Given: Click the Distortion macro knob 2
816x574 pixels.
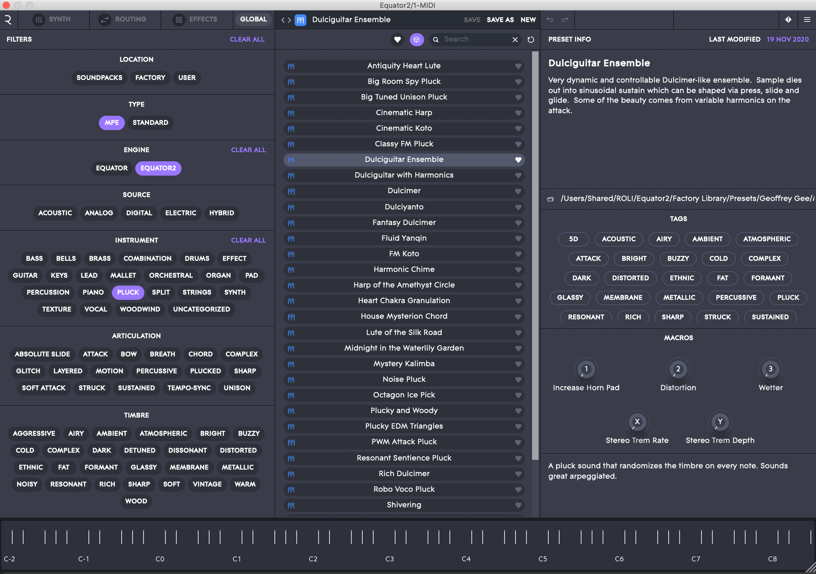Looking at the screenshot, I should click(678, 369).
